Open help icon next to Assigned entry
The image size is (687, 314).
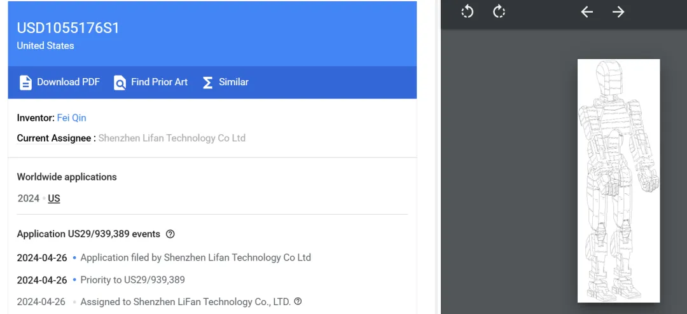[298, 301]
